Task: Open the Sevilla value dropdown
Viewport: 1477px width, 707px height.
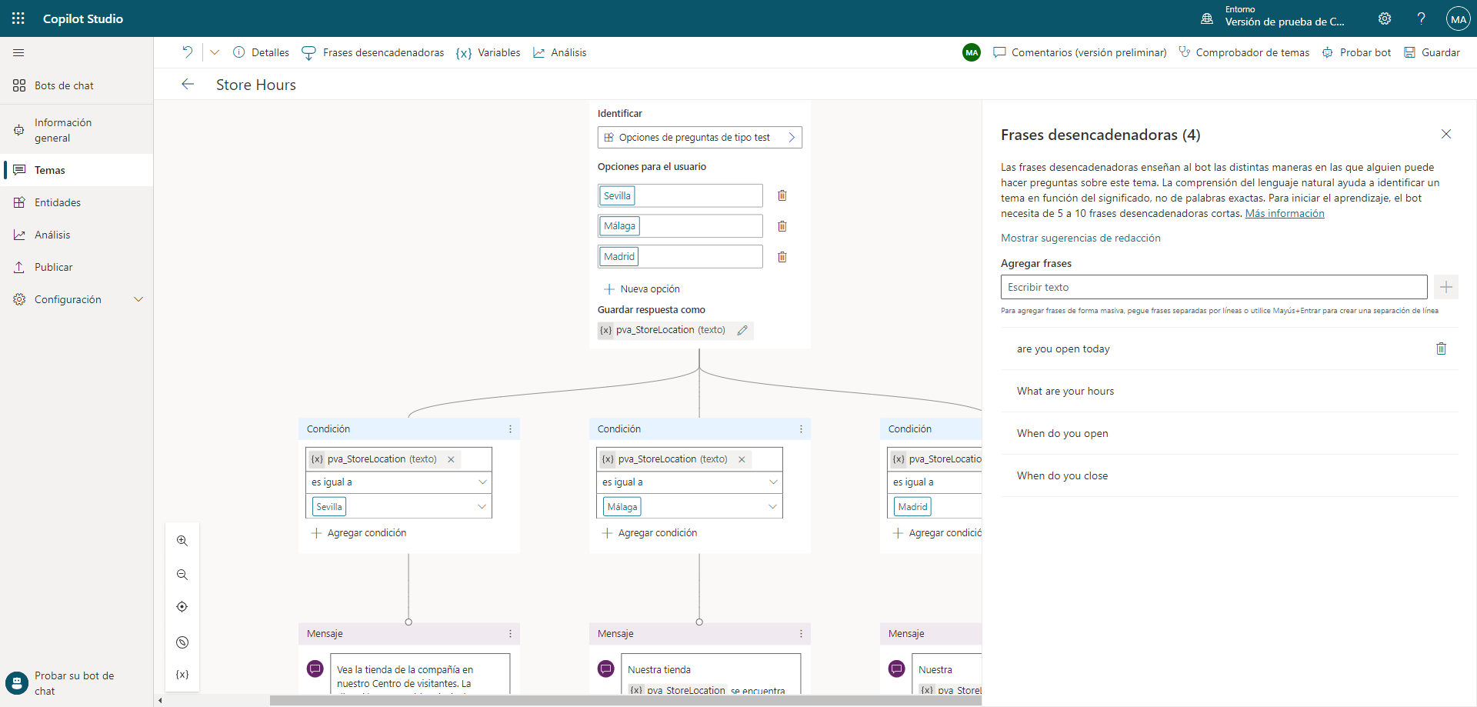Action: tap(398, 506)
